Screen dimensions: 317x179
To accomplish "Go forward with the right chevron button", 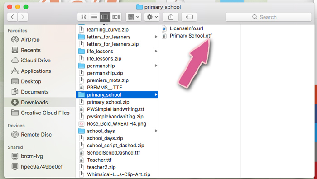I will [x=23, y=17].
